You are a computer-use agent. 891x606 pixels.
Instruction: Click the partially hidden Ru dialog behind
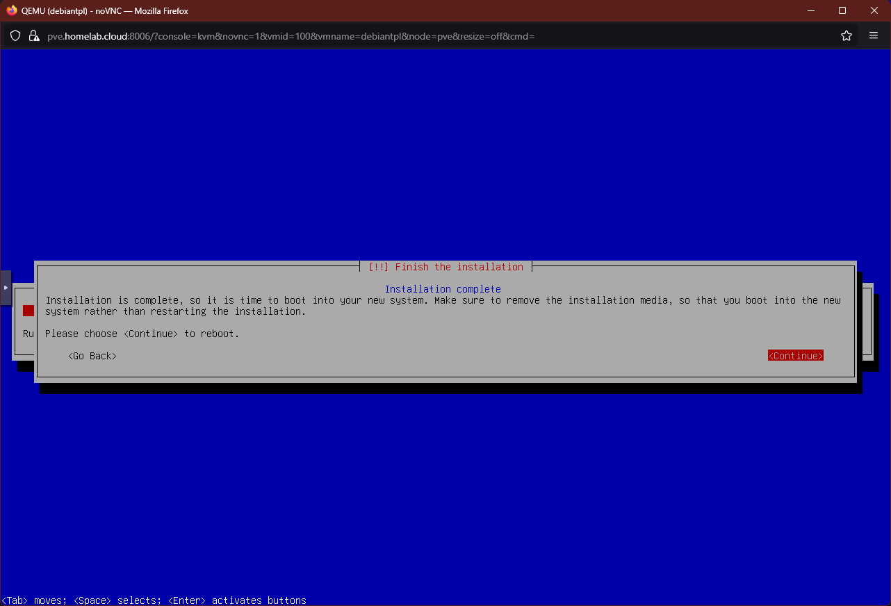pyautogui.click(x=28, y=334)
